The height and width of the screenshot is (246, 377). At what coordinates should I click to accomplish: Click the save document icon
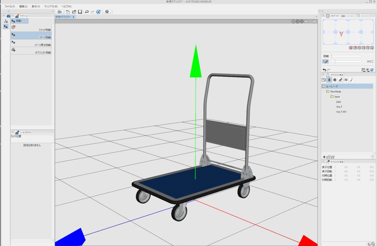click(80, 11)
